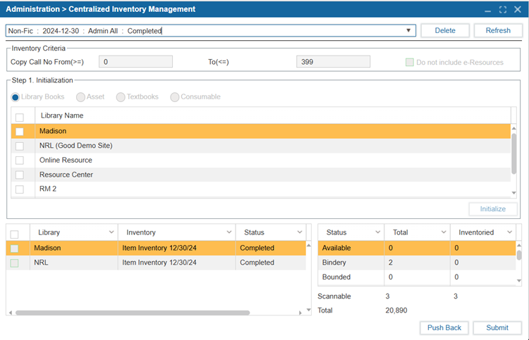
Task: Maximize the Centralized Inventory Management window
Action: point(503,10)
